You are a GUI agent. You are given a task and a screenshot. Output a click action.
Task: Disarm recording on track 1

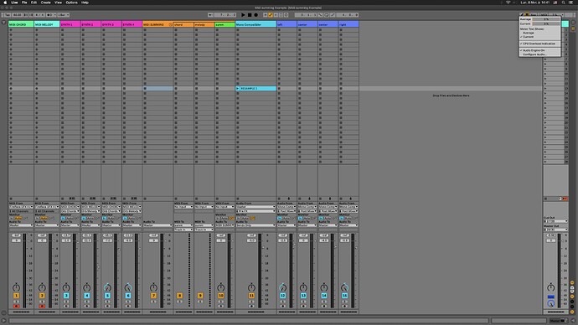pyautogui.click(x=16, y=307)
